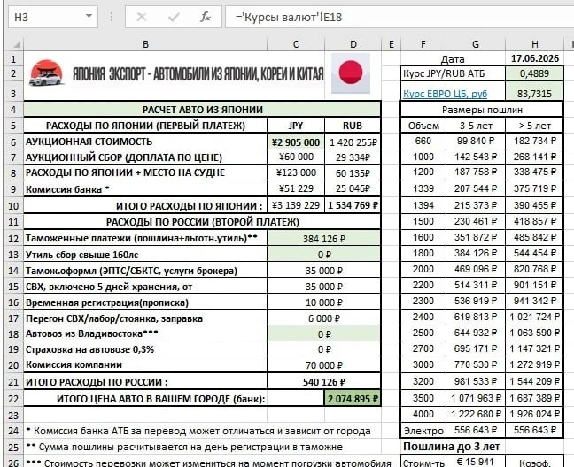This screenshot has width=574, height=467.
Task: Click the Утиль сбор свыше 160лс value cell
Action: (x=324, y=255)
